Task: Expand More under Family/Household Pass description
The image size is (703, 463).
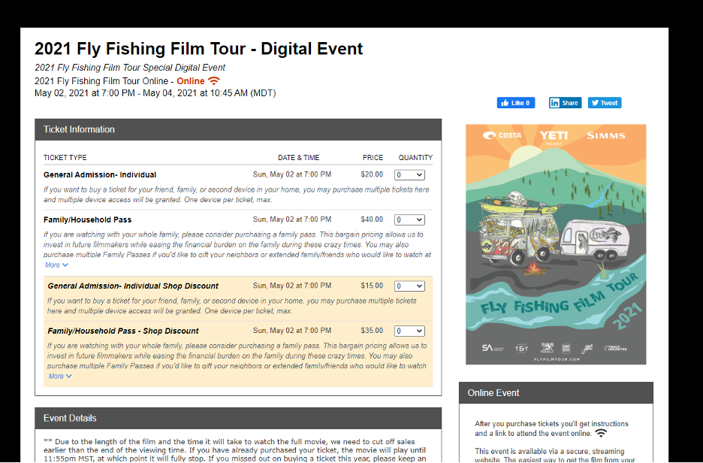Action: tap(56, 265)
